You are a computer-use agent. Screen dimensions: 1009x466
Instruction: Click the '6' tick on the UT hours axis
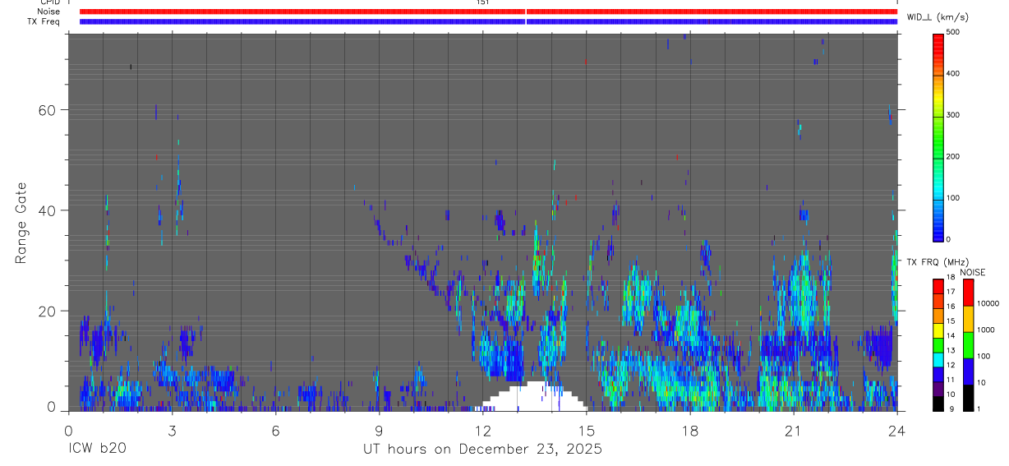(275, 430)
